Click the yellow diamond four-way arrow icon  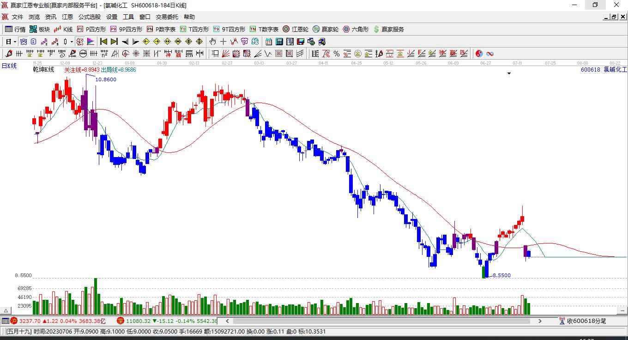[199, 42]
